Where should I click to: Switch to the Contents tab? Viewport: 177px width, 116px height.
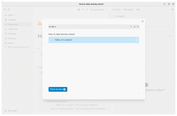(x=117, y=9)
